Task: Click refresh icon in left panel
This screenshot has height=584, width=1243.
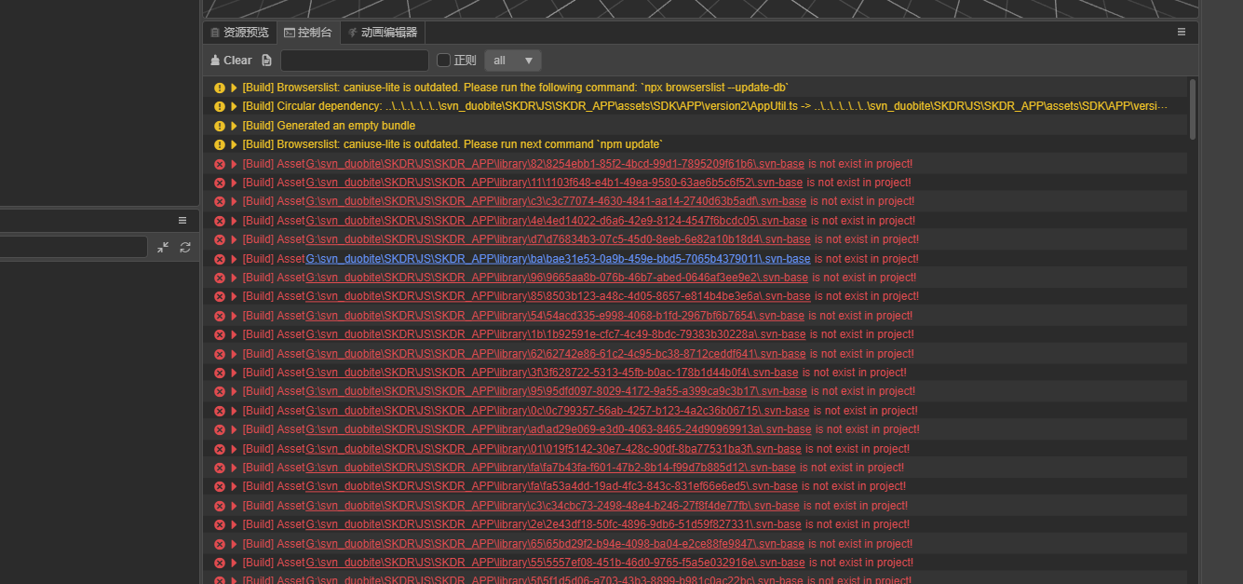Action: 185,247
